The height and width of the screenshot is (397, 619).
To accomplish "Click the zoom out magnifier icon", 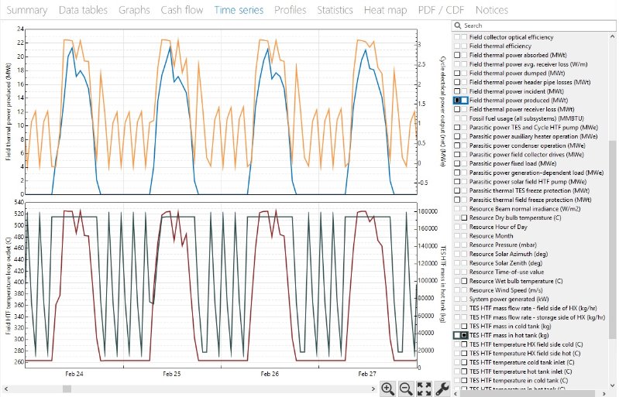I will tap(405, 388).
